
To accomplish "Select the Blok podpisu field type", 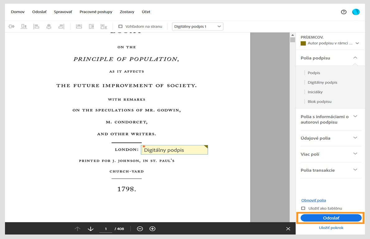I will 320,102.
